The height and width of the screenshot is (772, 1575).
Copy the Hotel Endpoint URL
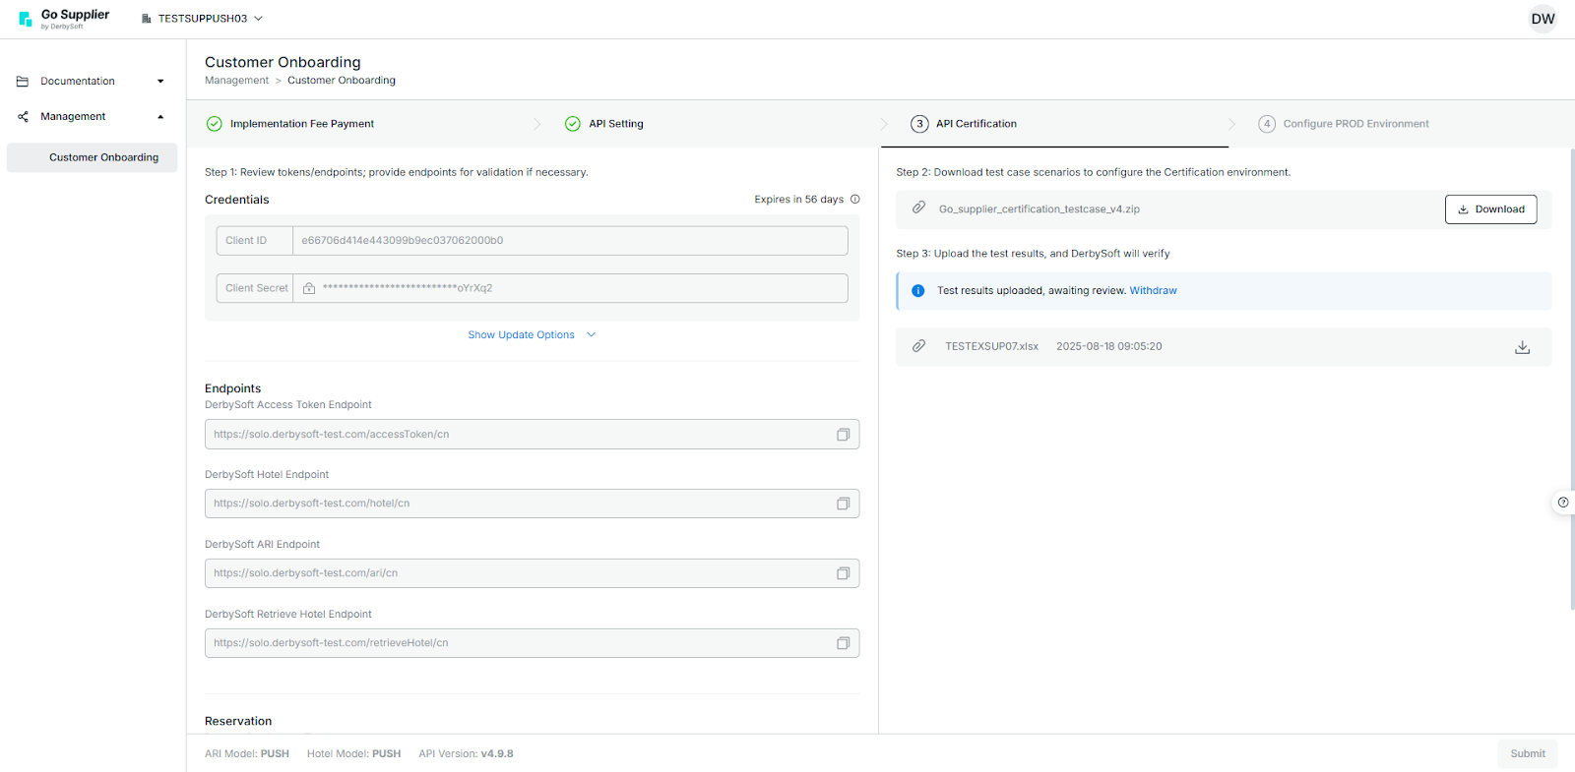[x=843, y=504]
